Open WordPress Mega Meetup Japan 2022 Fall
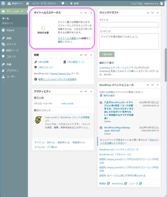Viewport: 167px width, 197px height. [117, 129]
